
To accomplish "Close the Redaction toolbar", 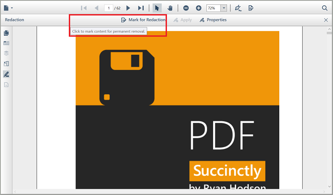I will pos(326,20).
